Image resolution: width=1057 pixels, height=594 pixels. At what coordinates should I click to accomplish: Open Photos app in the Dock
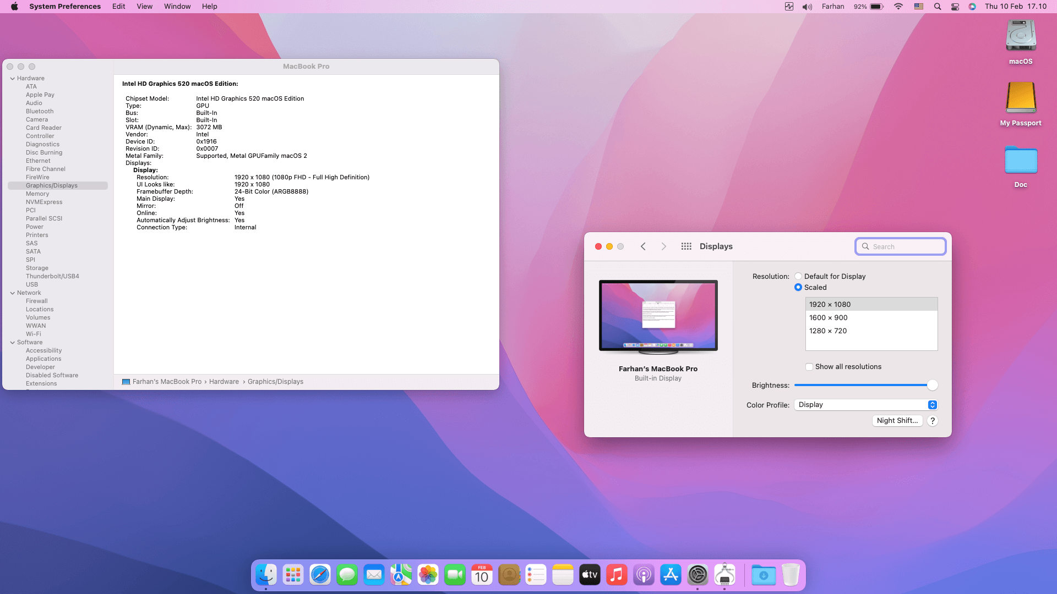coord(428,575)
